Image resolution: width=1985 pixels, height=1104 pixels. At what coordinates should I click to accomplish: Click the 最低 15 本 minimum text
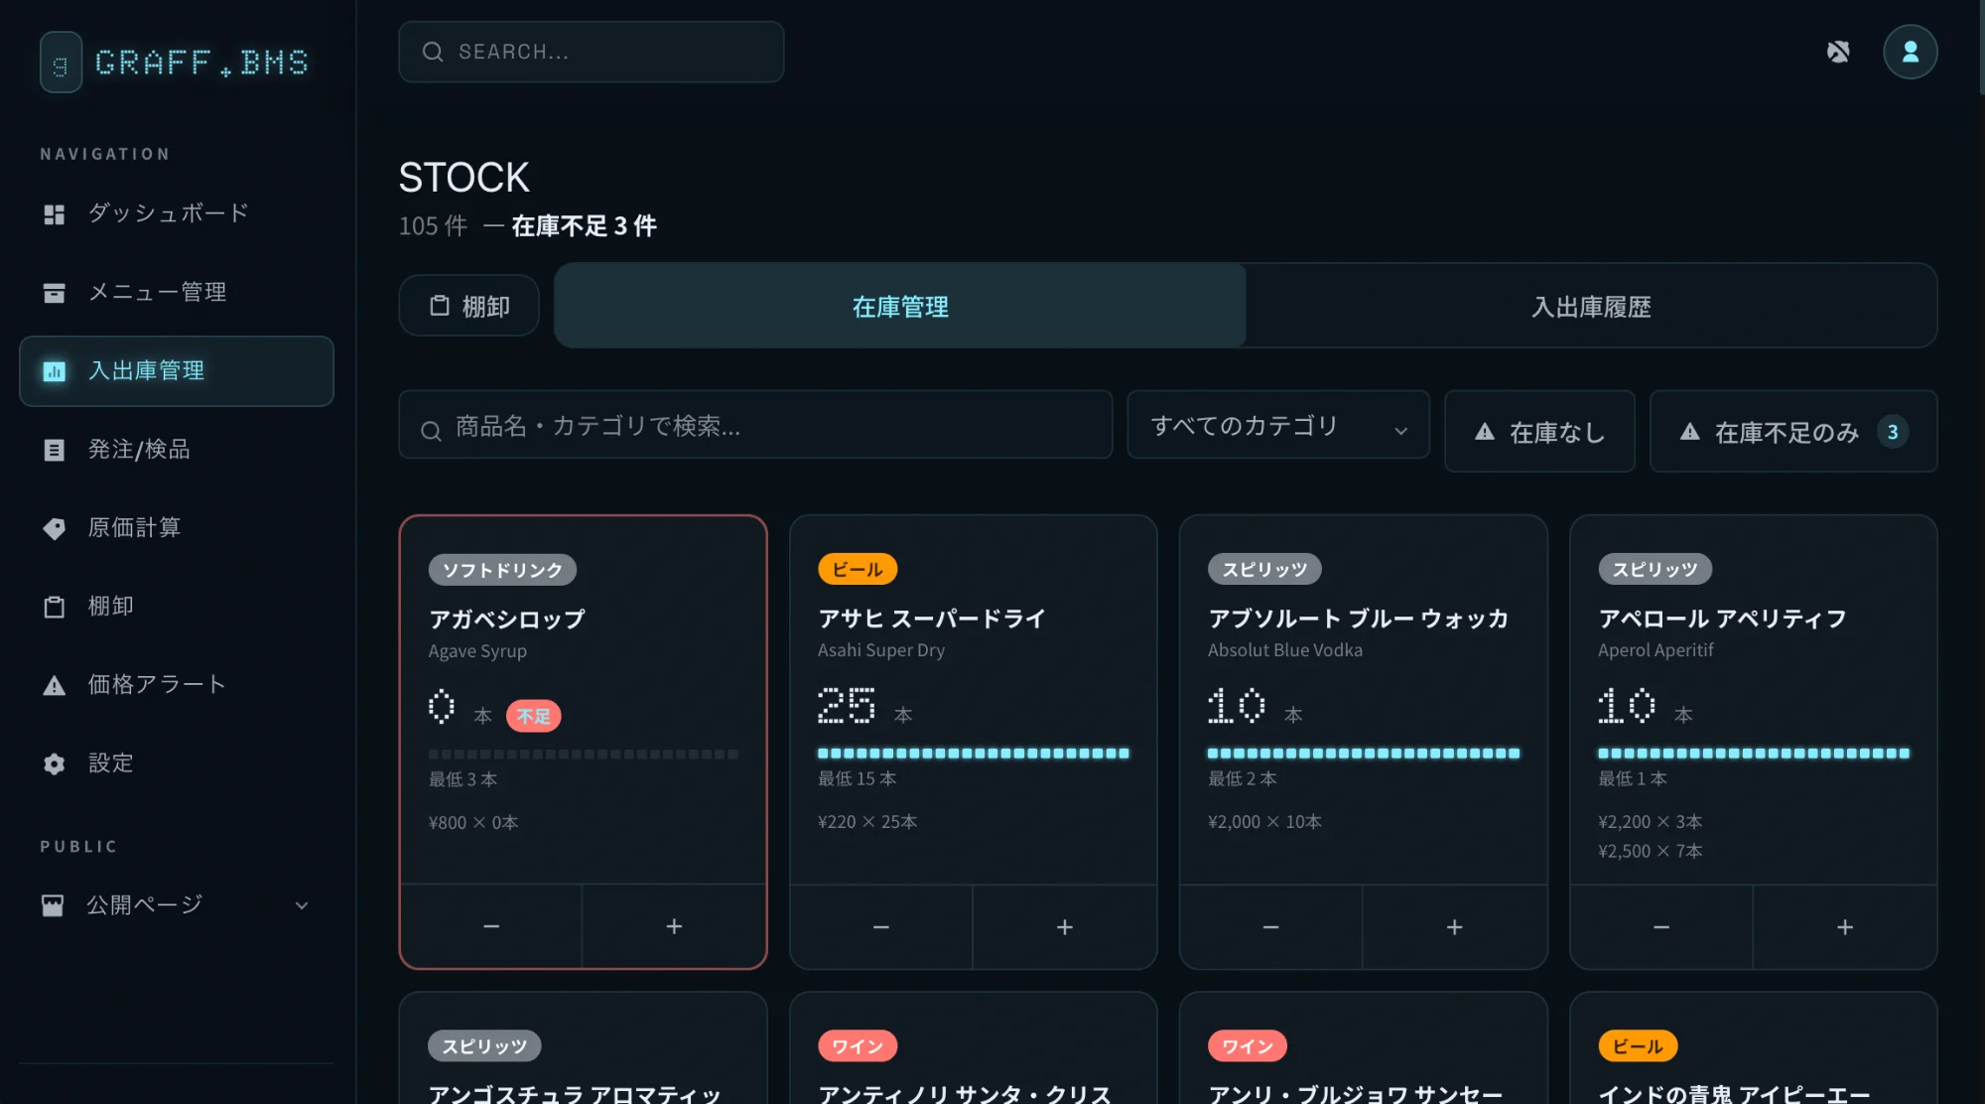pos(858,779)
